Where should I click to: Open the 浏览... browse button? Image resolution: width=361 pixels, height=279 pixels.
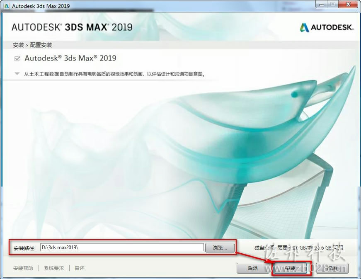tap(220, 247)
